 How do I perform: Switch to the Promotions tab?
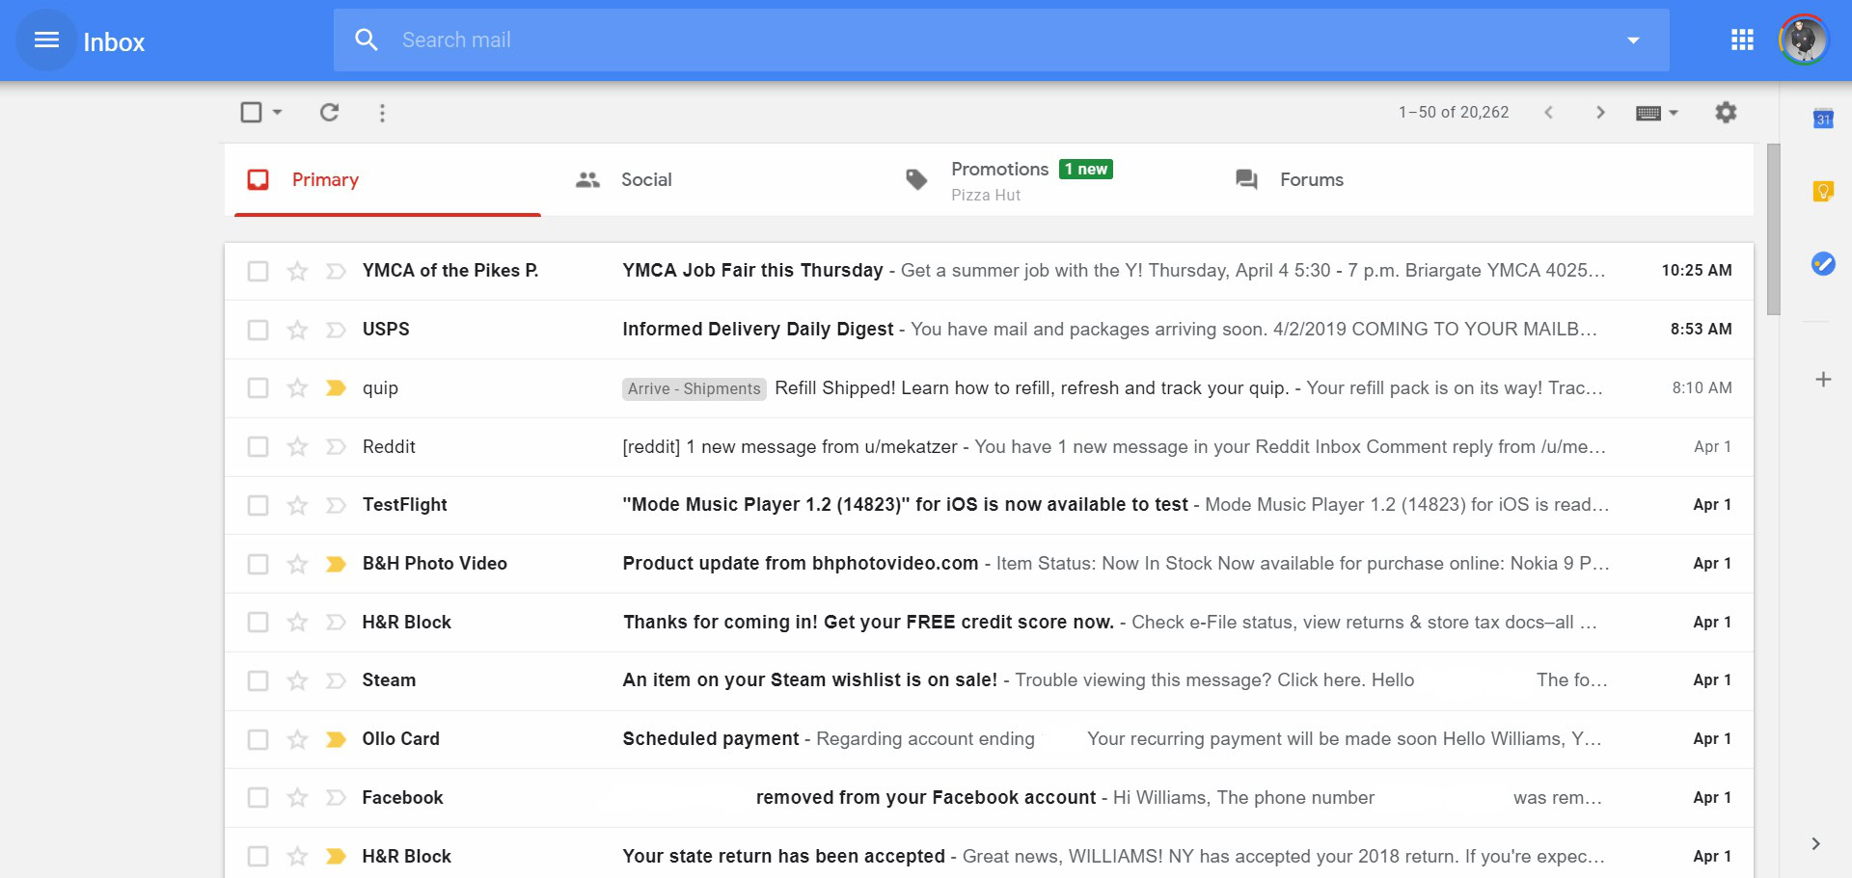click(x=999, y=180)
